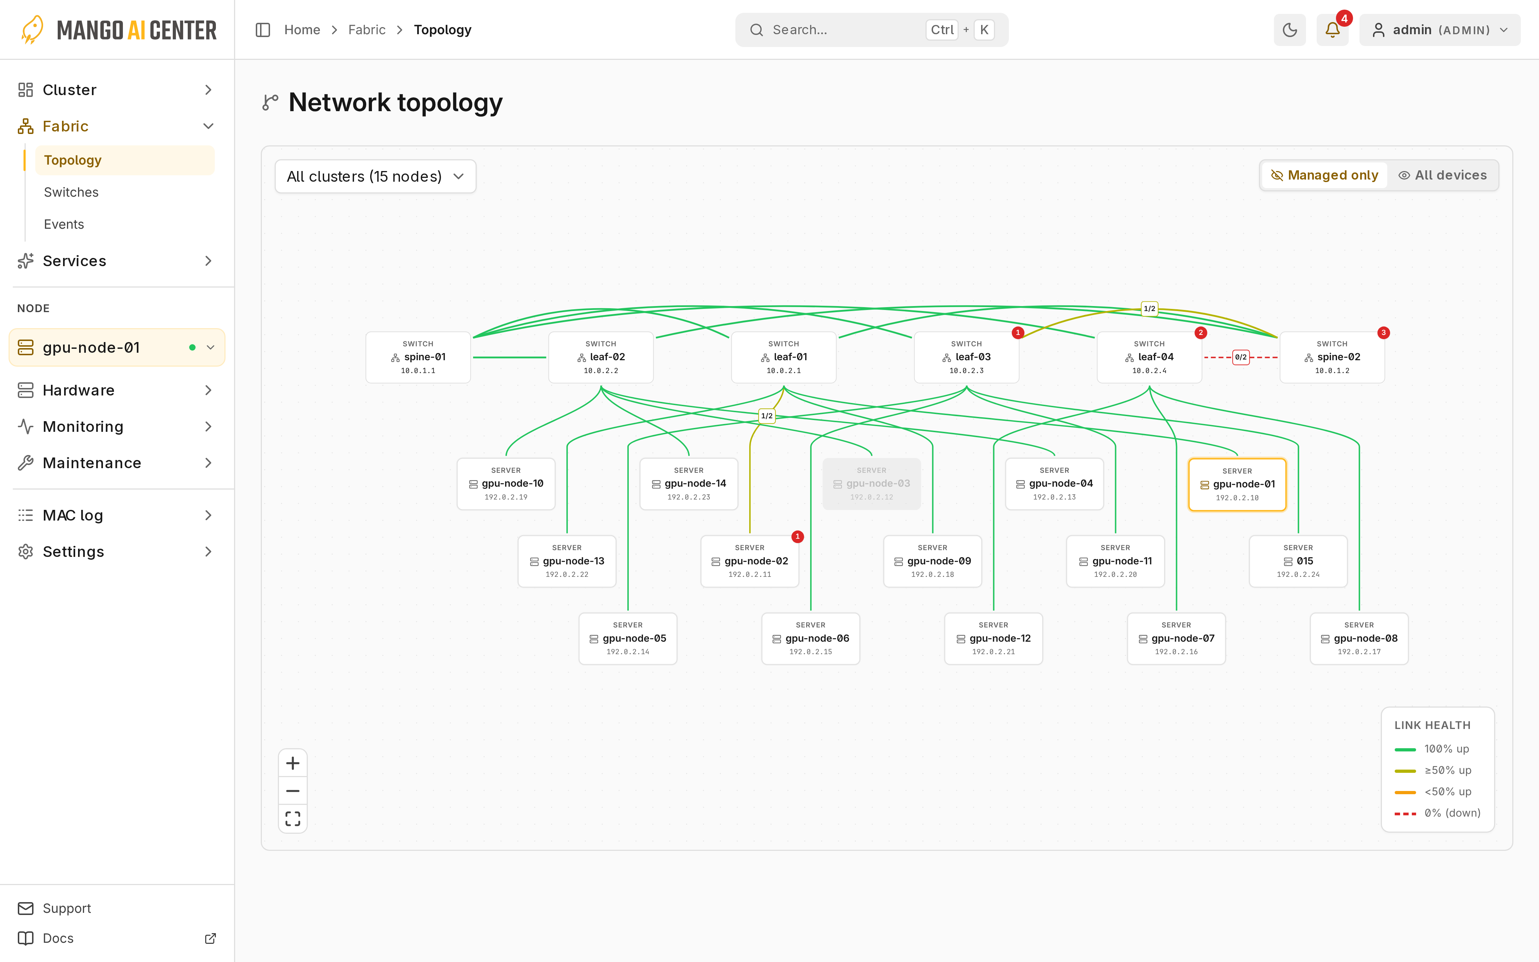This screenshot has height=962, width=1539.
Task: Select the gpu-node-01 server node
Action: coord(1237,484)
